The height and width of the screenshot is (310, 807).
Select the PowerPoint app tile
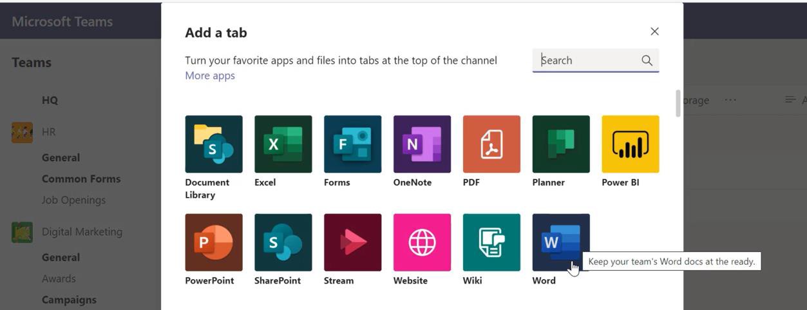214,242
